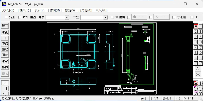203x101 pixels.
Task: Select layer 5 button
Action: (x=196, y=53)
